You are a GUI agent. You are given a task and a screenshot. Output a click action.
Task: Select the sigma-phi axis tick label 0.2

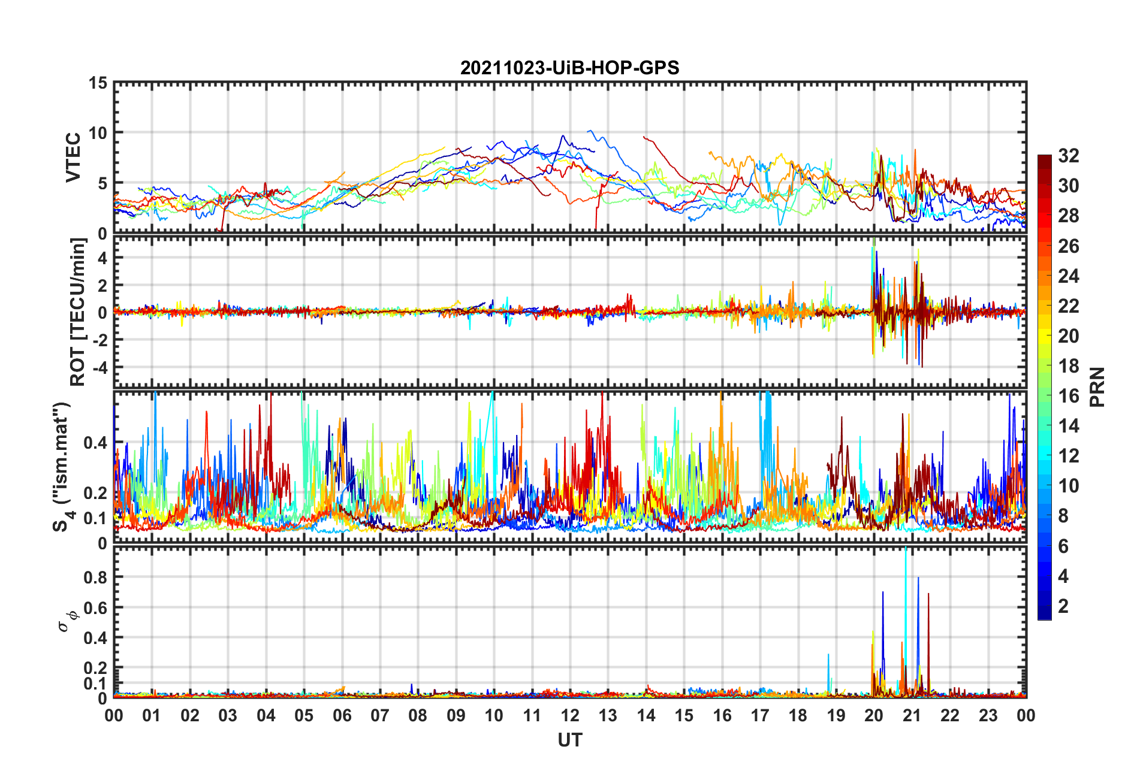click(x=95, y=668)
